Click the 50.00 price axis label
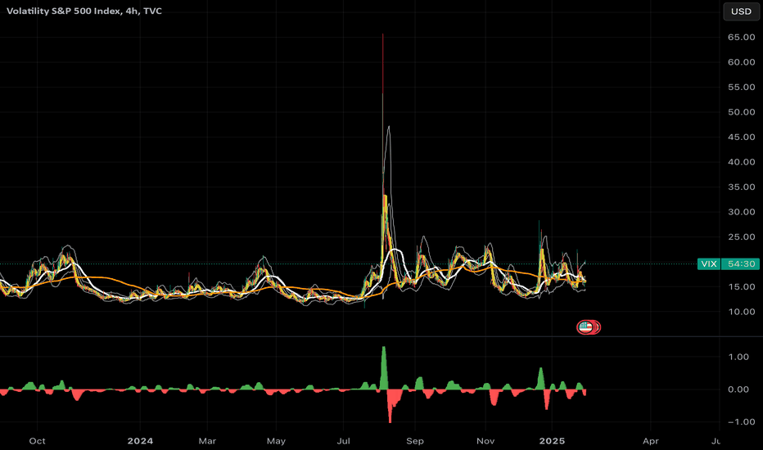 coord(741,112)
